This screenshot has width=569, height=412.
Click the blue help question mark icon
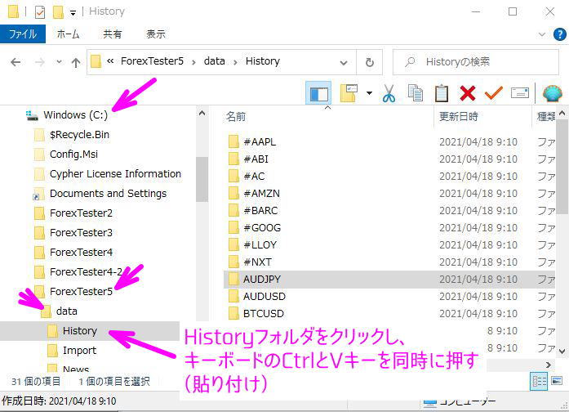coord(559,34)
